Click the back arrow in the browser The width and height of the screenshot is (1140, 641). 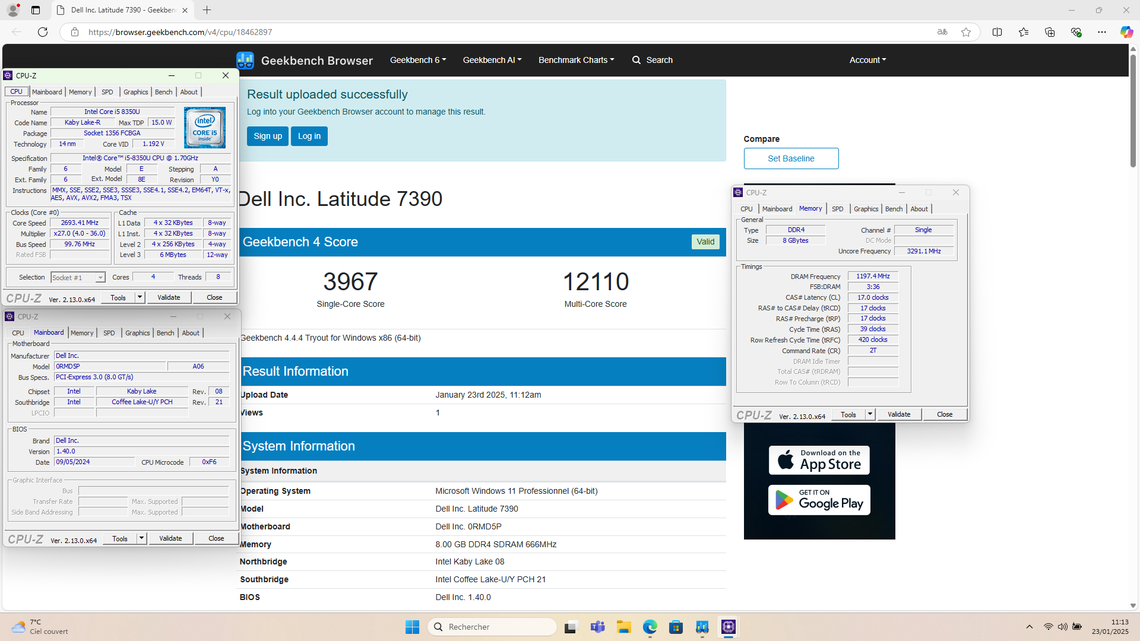tap(17, 32)
